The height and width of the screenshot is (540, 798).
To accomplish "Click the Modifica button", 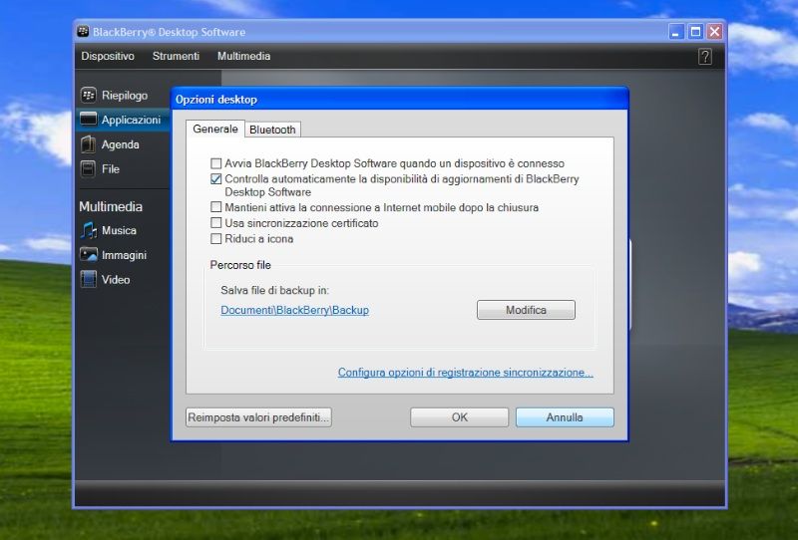I will pyautogui.click(x=526, y=310).
